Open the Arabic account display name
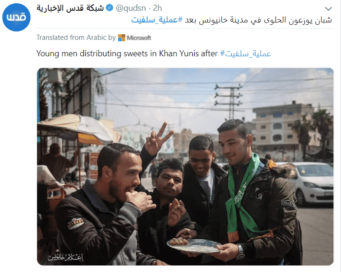The width and height of the screenshot is (341, 272). pos(70,8)
